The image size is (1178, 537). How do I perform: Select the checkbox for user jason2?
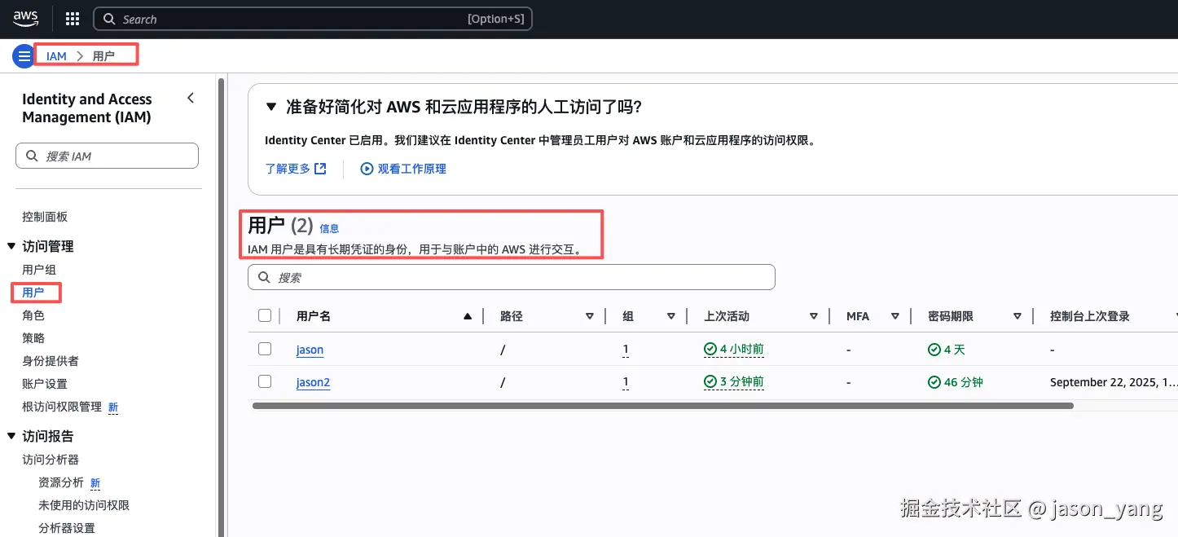(x=265, y=381)
